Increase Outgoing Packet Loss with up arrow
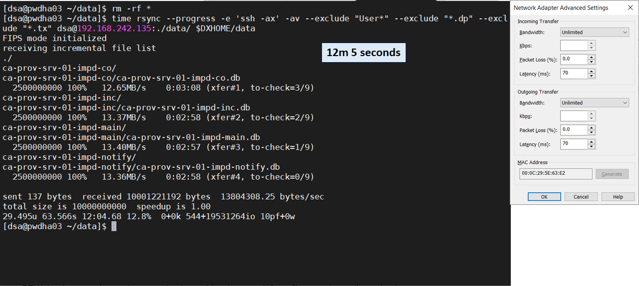The height and width of the screenshot is (286, 639). coord(591,128)
